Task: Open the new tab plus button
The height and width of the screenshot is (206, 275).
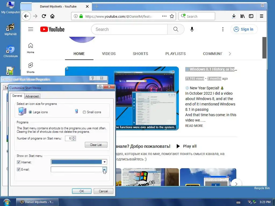Action: point(96,6)
